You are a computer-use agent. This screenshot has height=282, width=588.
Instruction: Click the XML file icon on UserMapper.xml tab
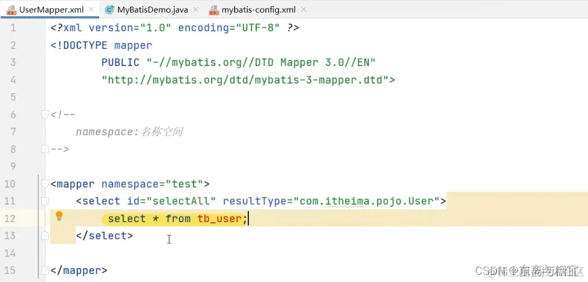coord(11,10)
